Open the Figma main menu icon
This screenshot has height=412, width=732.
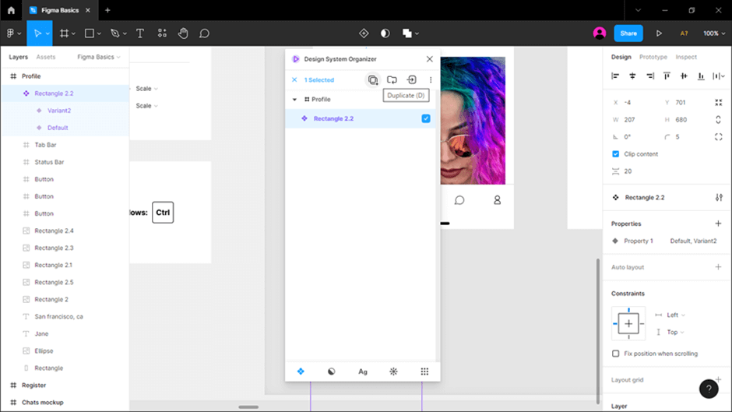point(10,33)
